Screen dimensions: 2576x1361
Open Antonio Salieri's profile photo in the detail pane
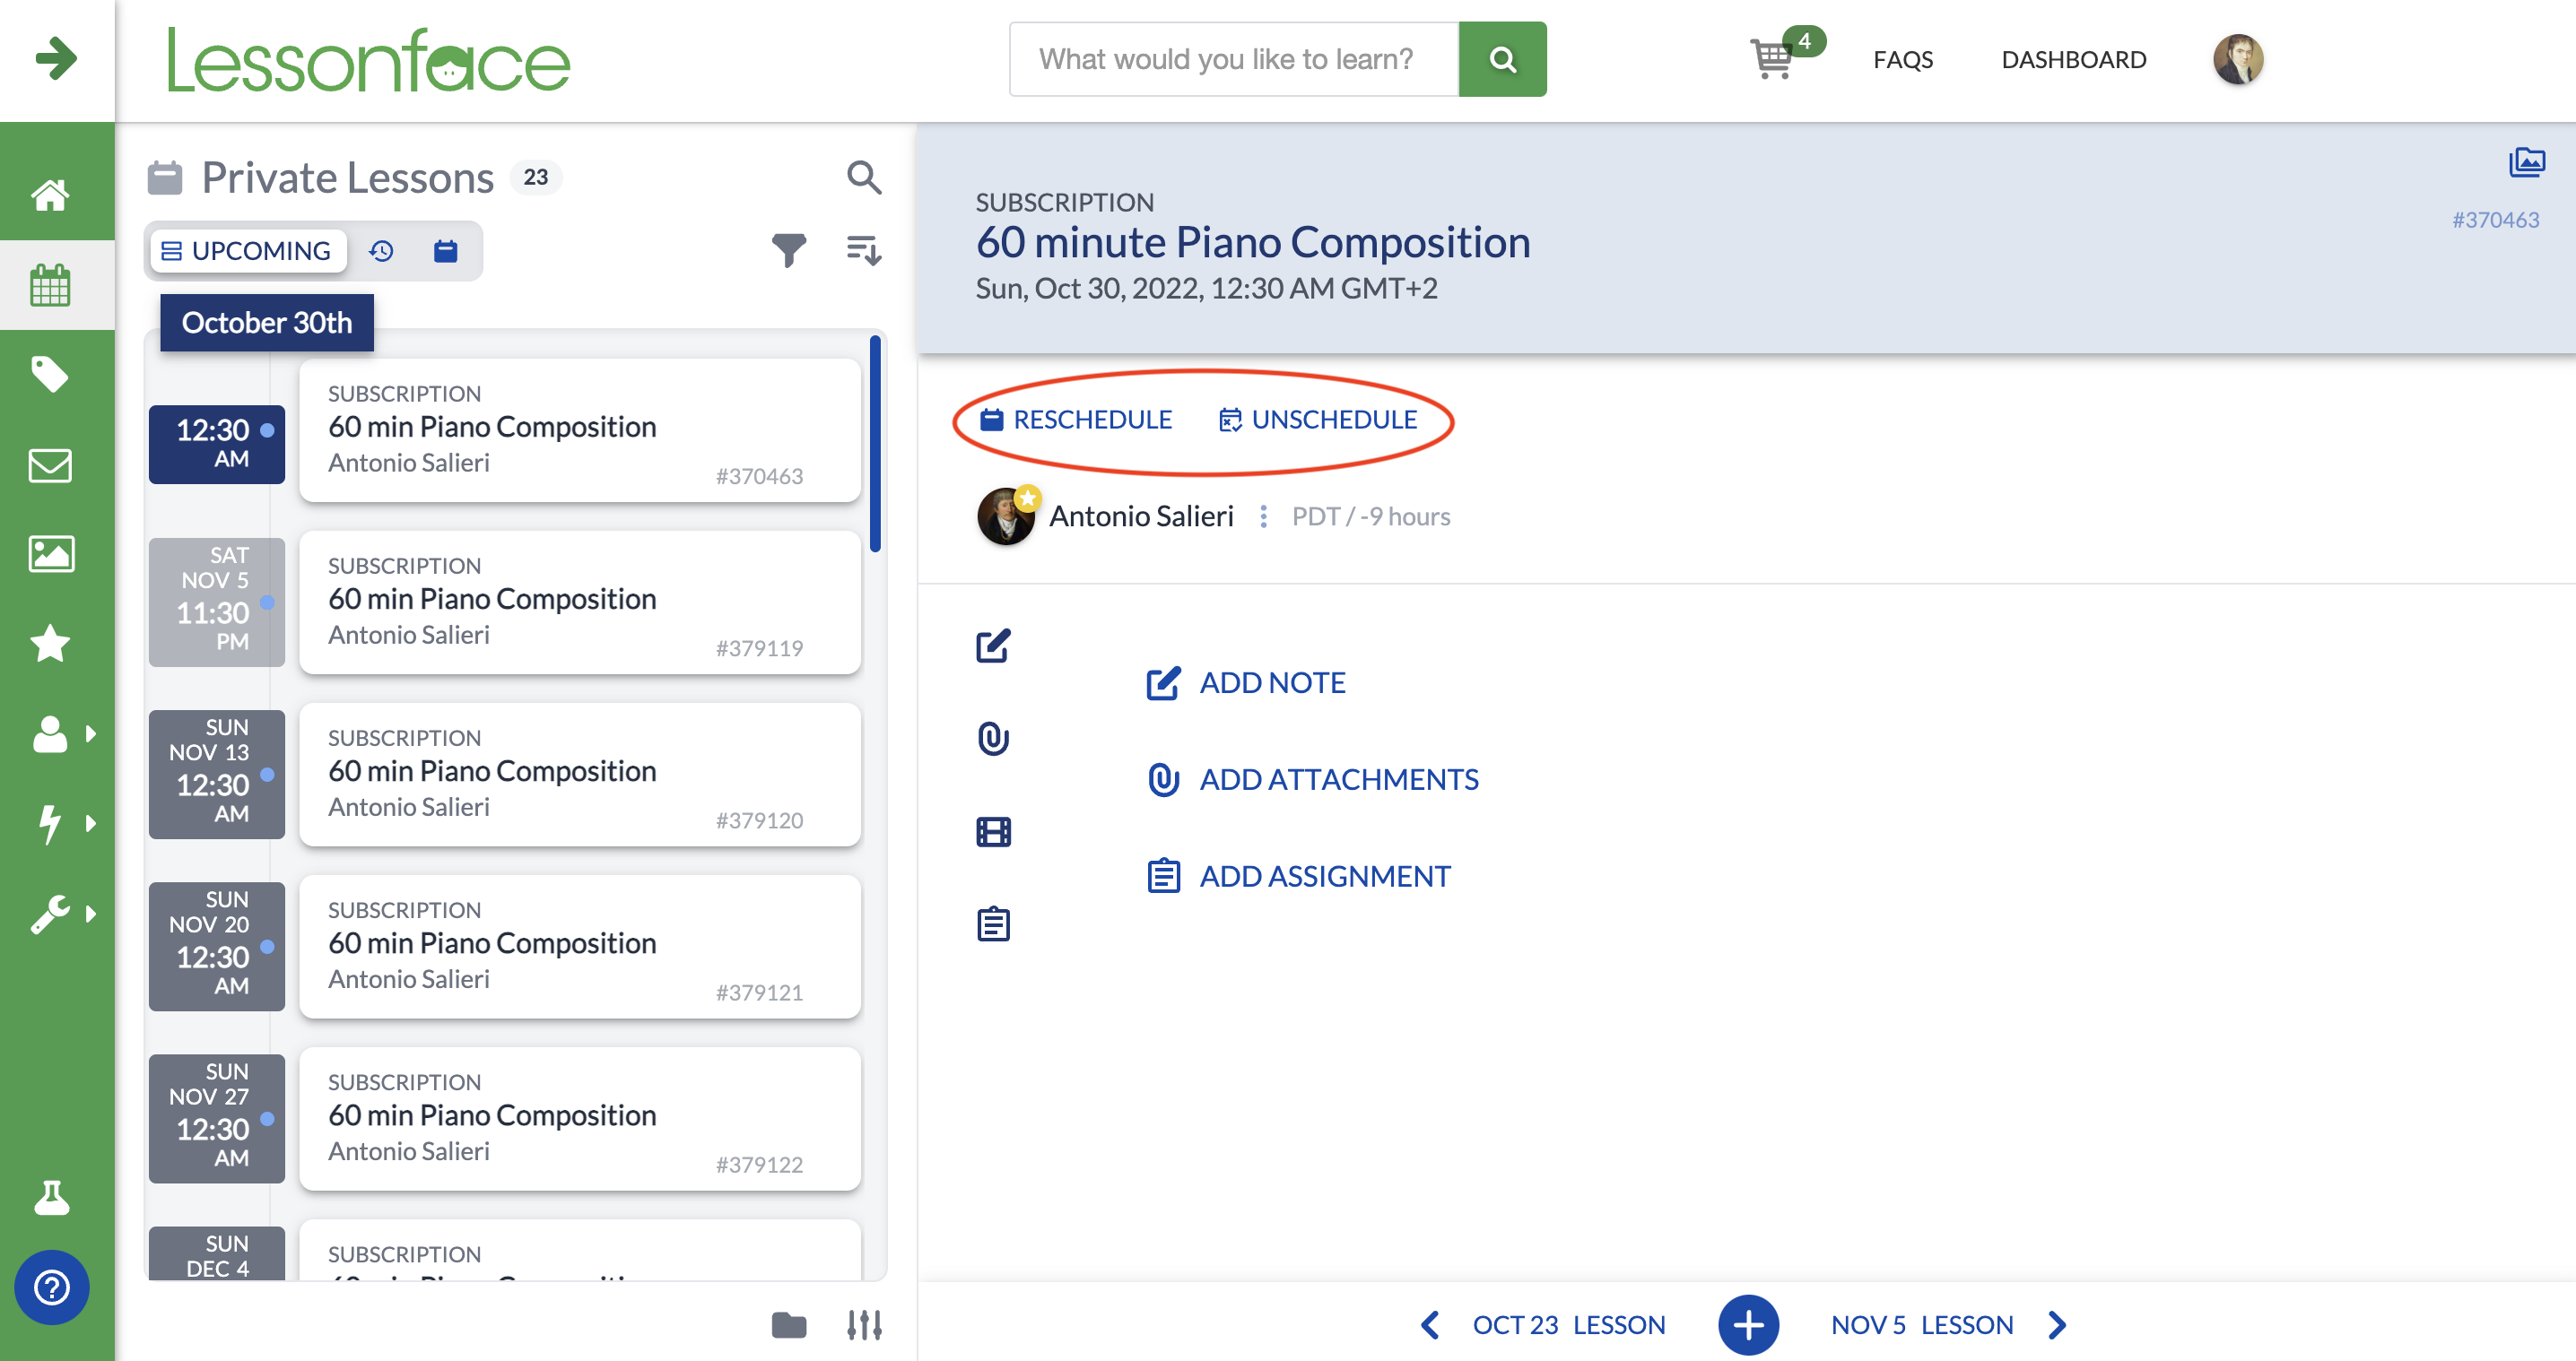coord(1007,516)
